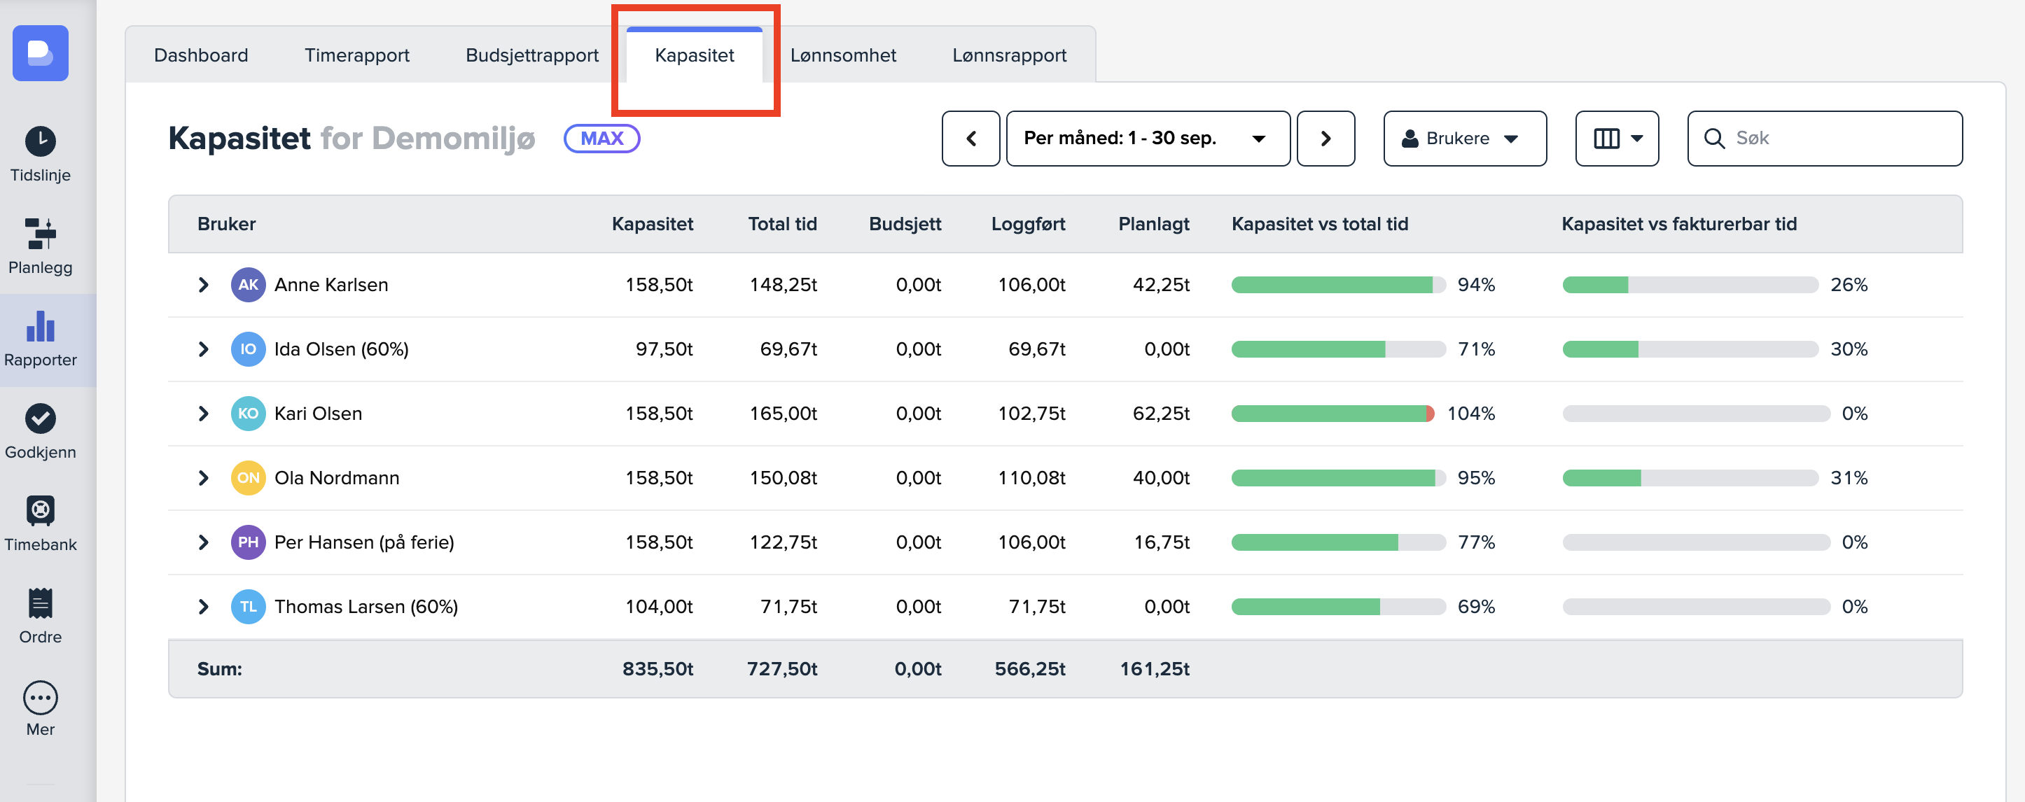Open the Timebank vault icon
The height and width of the screenshot is (802, 2025).
point(40,512)
